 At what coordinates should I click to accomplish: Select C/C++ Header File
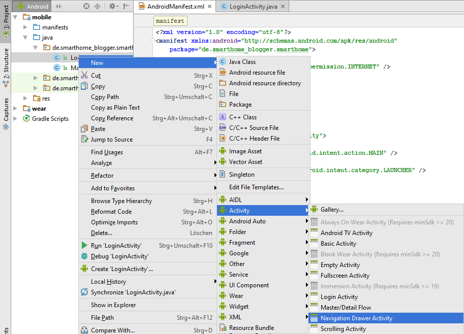coord(263,138)
